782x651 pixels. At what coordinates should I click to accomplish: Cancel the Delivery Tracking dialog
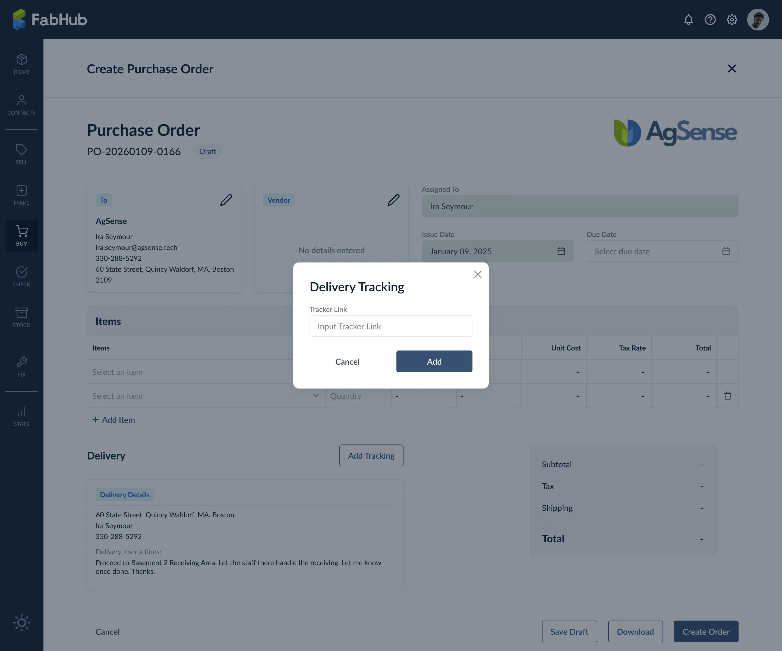pyautogui.click(x=347, y=361)
